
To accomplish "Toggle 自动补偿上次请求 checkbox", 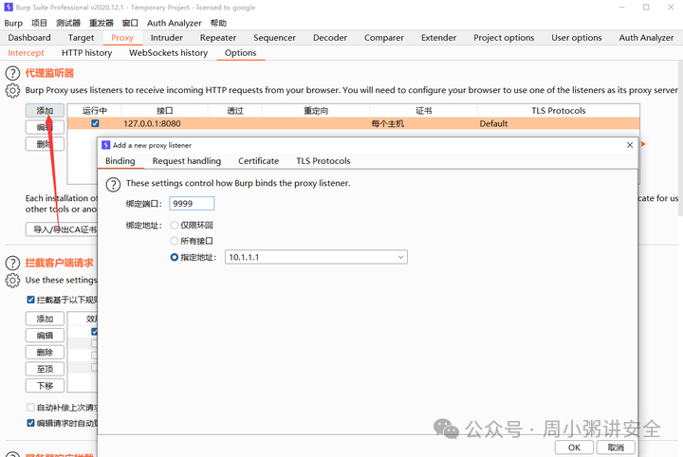I will 30,408.
